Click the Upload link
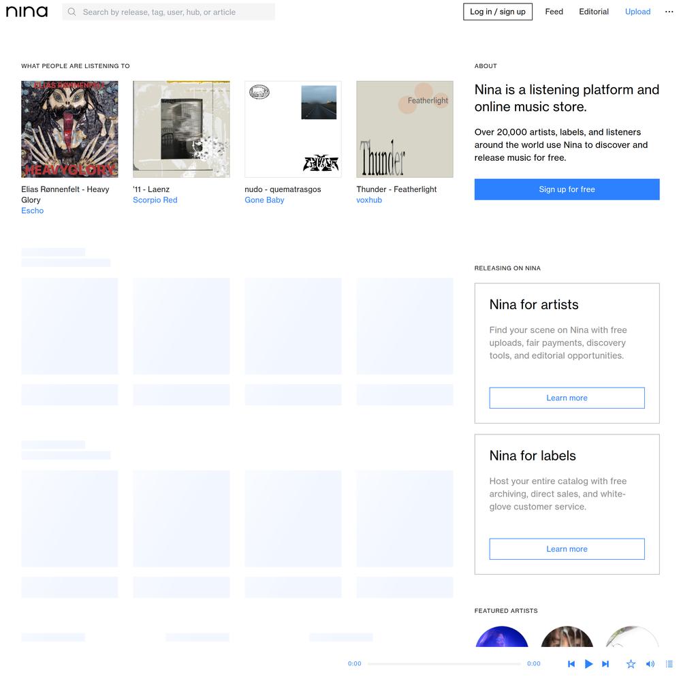Image resolution: width=681 pixels, height=681 pixels. point(637,12)
